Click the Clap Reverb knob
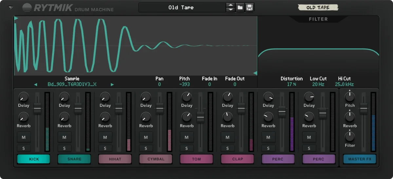The image size is (393, 179). (x=228, y=117)
